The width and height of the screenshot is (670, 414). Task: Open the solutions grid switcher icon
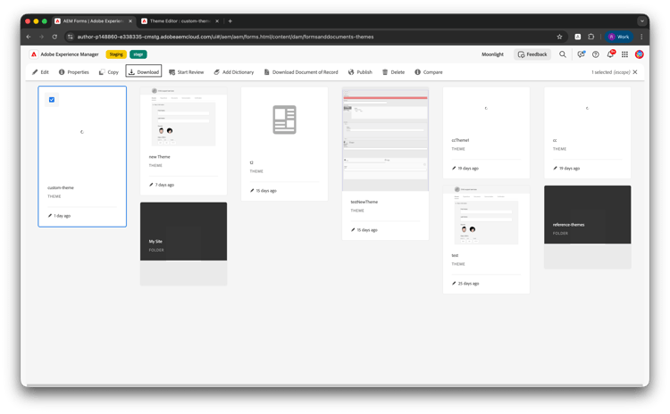[x=624, y=54]
